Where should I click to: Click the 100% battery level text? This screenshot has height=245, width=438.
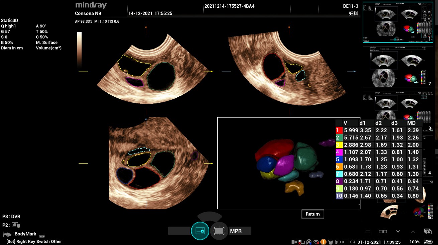[415, 242]
